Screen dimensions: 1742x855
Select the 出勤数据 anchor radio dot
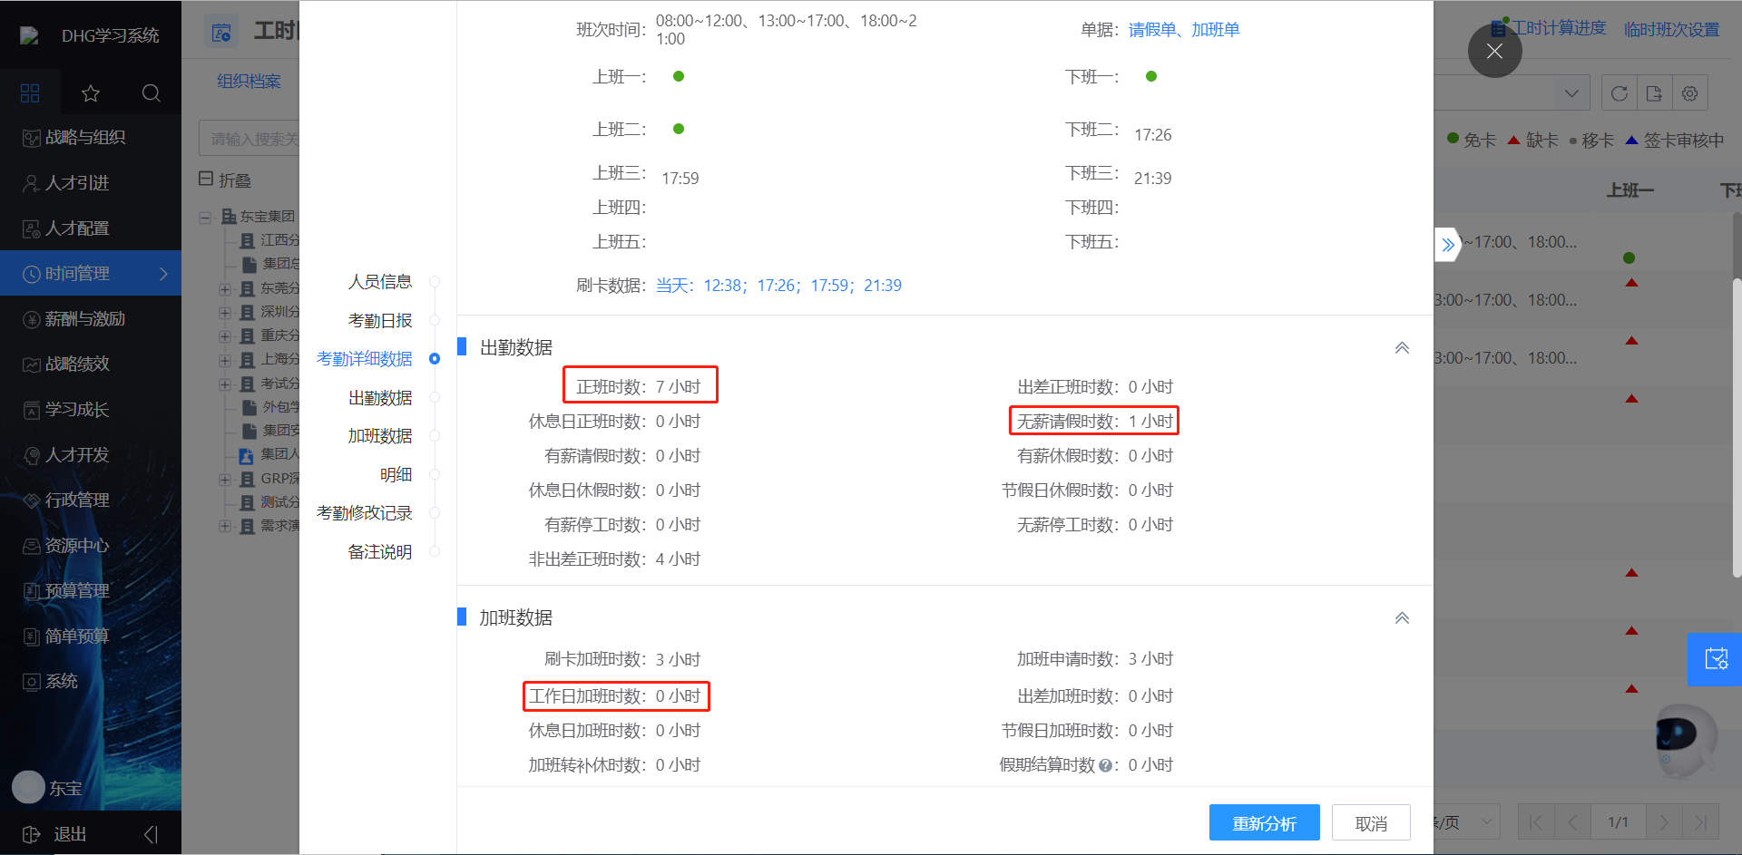pyautogui.click(x=435, y=396)
